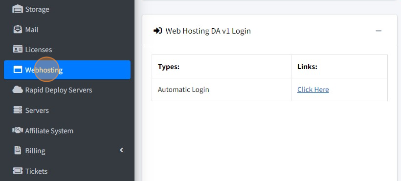Go to Licenses page
This screenshot has height=181, width=401.
click(x=67, y=50)
